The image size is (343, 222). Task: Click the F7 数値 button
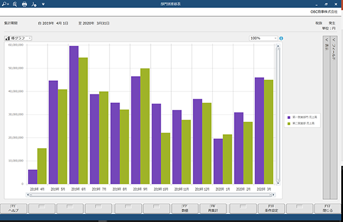click(x=185, y=209)
